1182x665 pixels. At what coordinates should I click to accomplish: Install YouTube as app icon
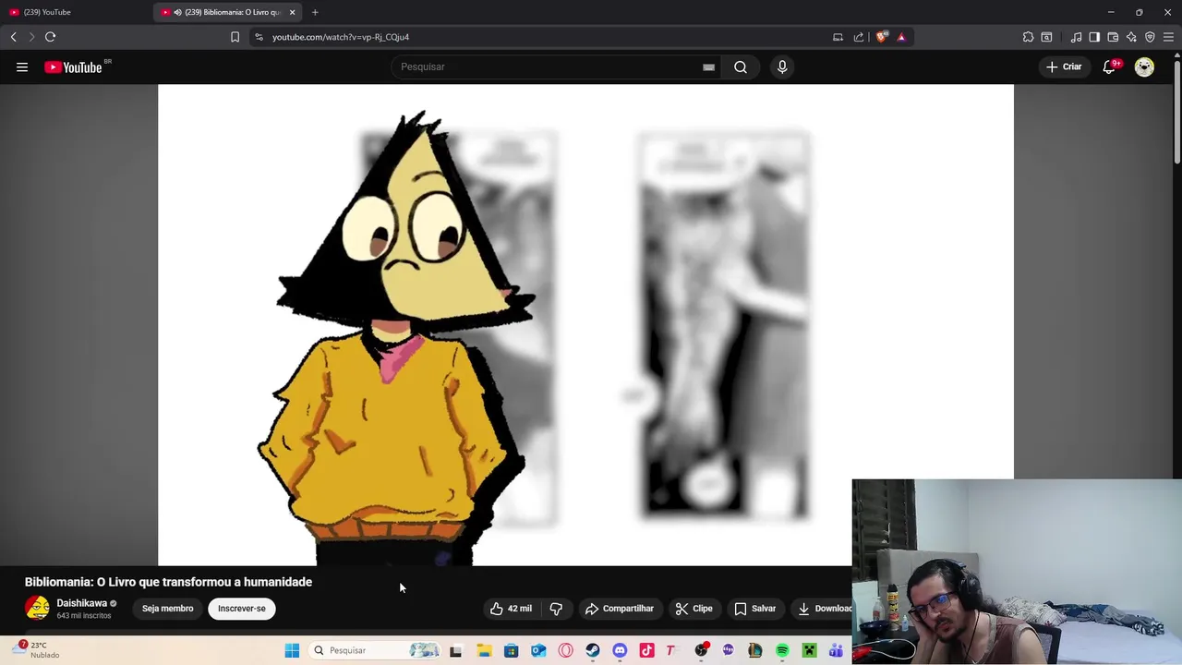click(x=838, y=37)
